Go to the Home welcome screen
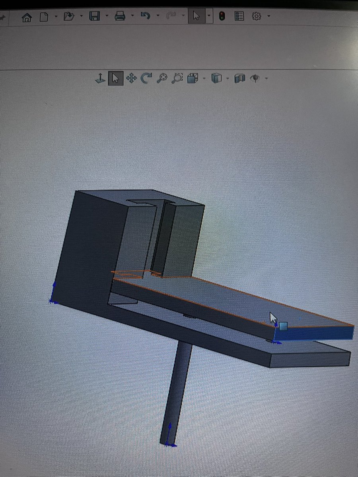This screenshot has width=358, height=477. point(27,17)
